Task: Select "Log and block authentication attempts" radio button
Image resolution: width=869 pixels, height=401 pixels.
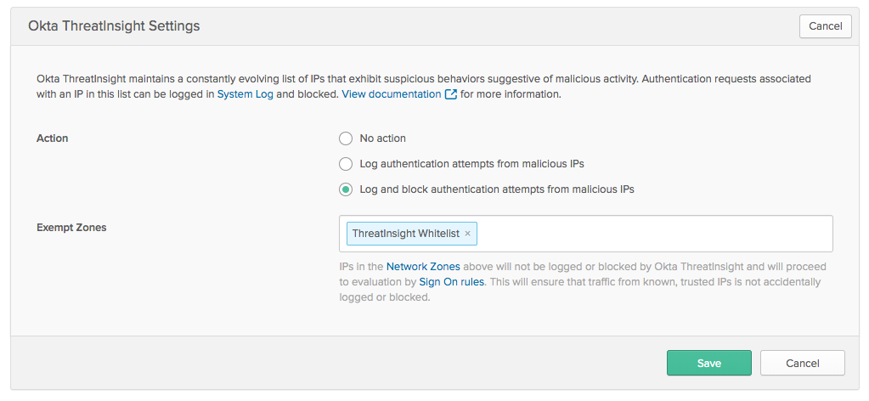Action: tap(346, 189)
